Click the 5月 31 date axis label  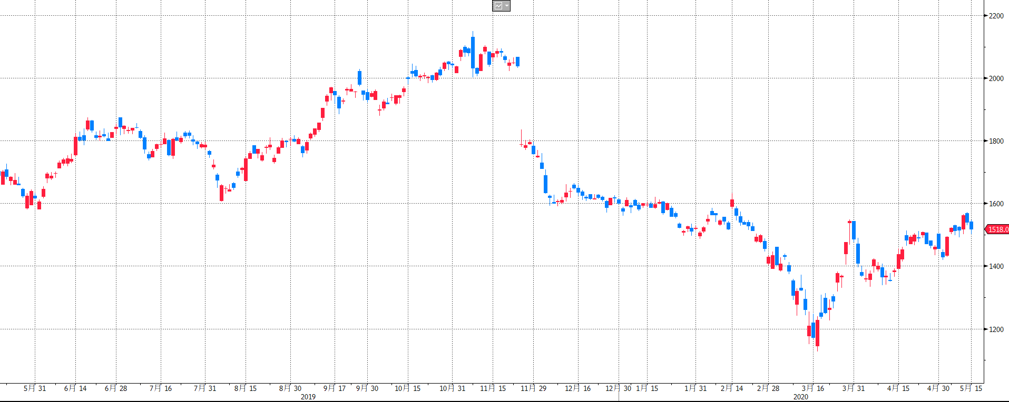(x=35, y=388)
